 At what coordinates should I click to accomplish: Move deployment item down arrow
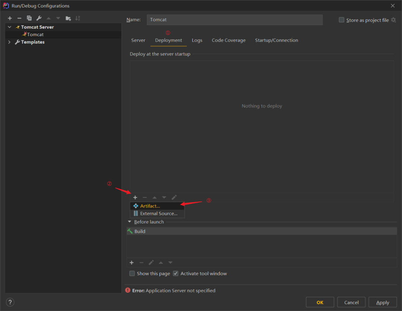point(164,197)
